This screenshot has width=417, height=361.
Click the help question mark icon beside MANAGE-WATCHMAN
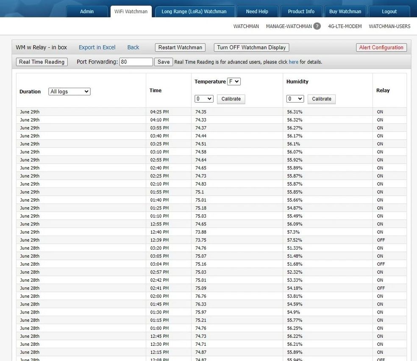coord(317,26)
